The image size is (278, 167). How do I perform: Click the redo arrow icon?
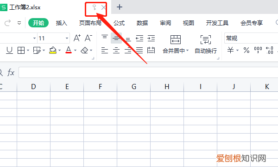tap(7, 23)
